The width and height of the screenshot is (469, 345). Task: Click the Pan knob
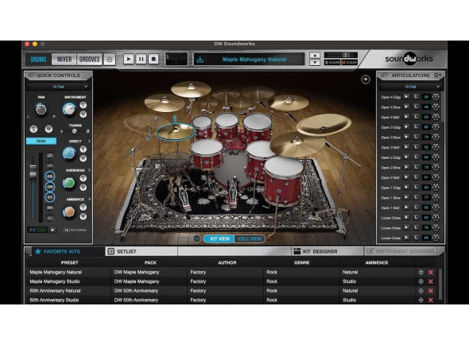pos(41,110)
